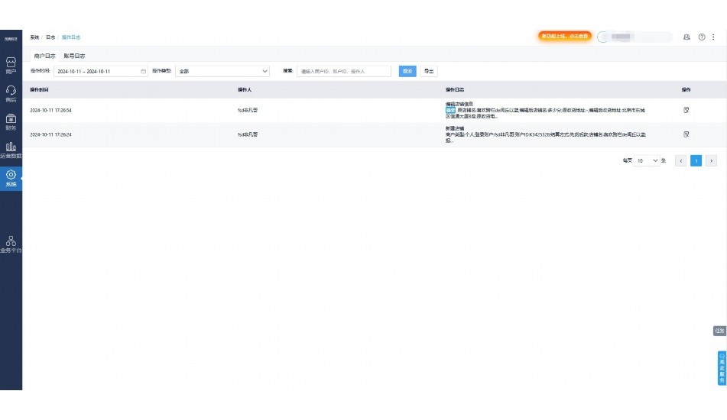Go to 财务 (Finance) in sidebar
The width and height of the screenshot is (727, 420).
point(11,121)
